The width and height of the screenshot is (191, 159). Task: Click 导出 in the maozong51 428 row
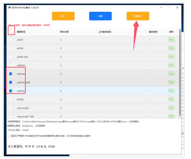(x=171, y=116)
